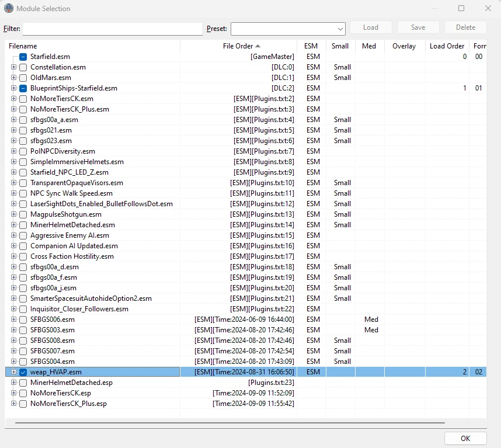Sort by the Small column header
The height and width of the screenshot is (448, 501).
[340, 46]
